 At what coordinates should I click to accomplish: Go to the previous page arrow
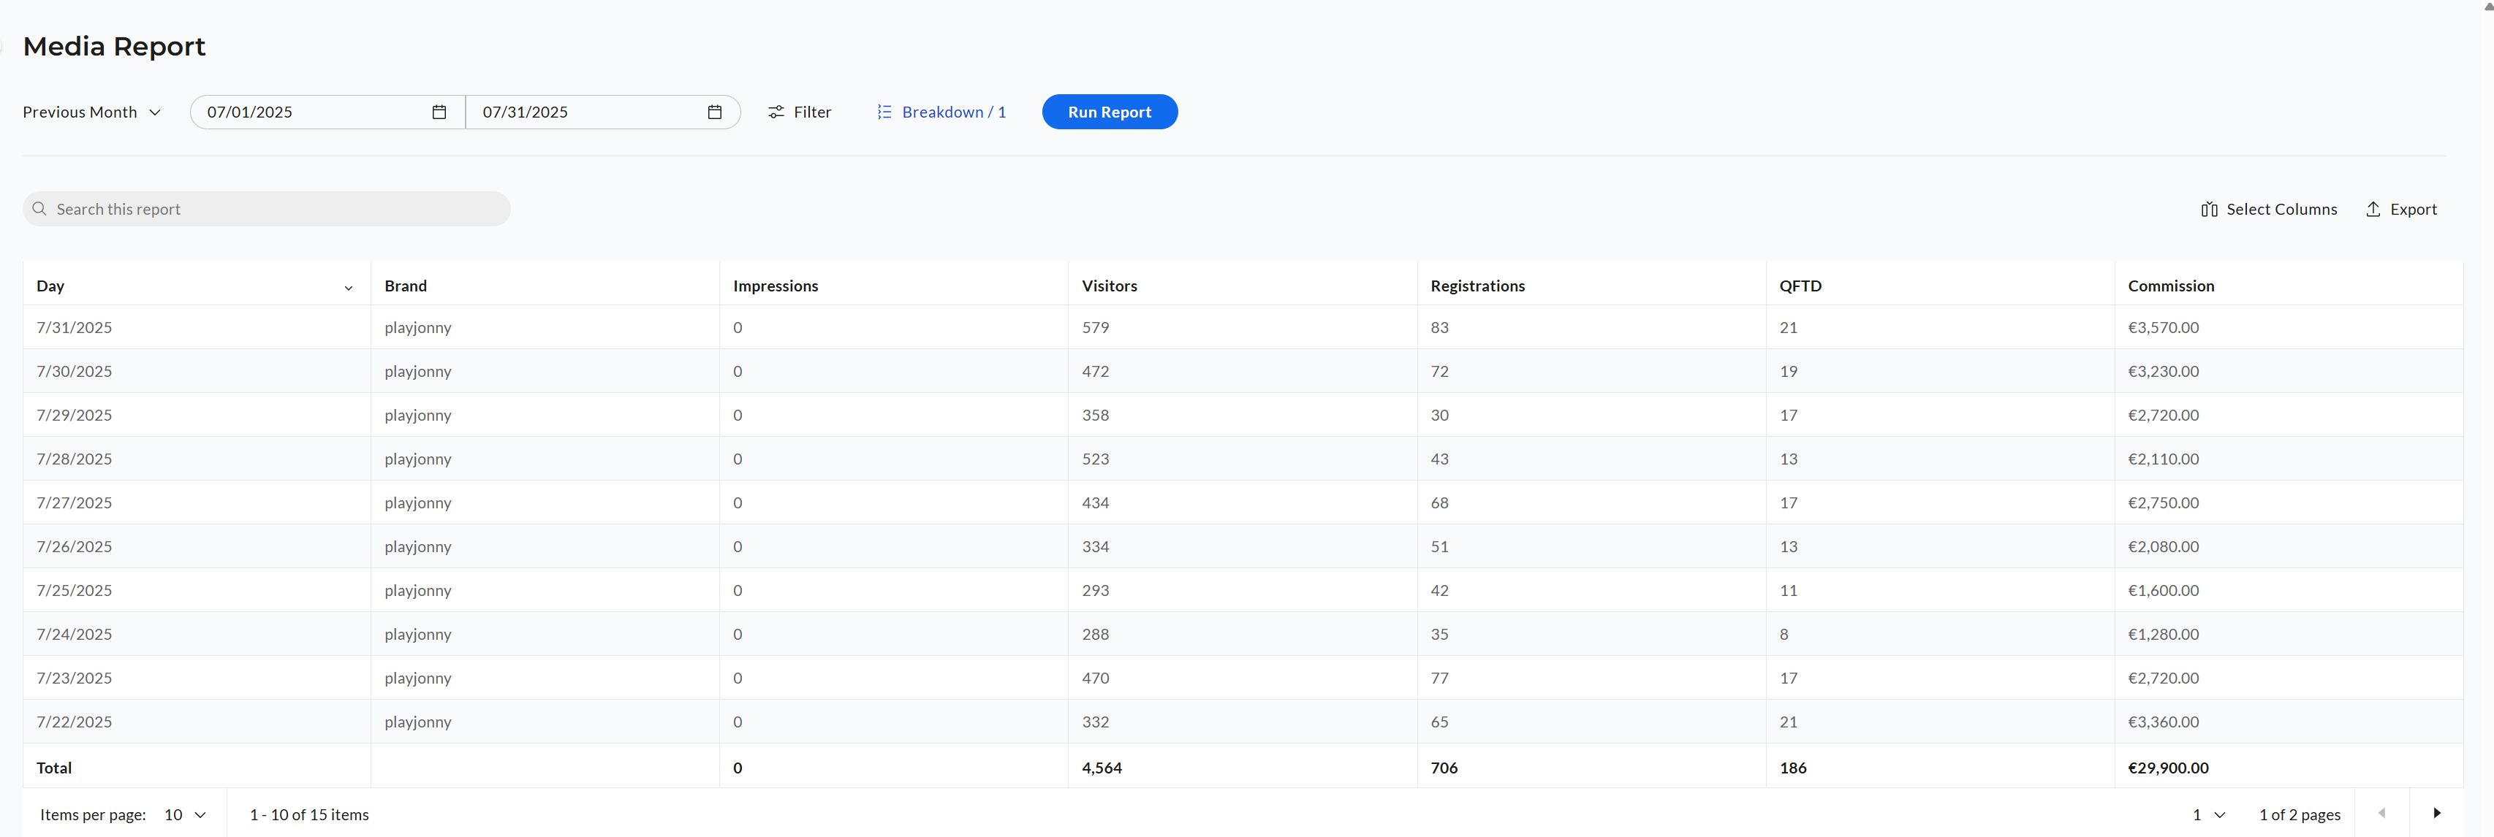pyautogui.click(x=2381, y=813)
